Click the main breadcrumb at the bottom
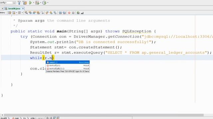This screenshot has height=119, width=213. coord(16,118)
